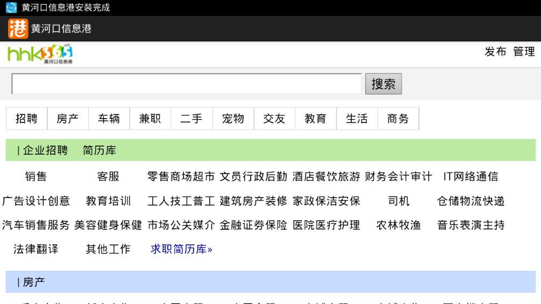This screenshot has height=304, width=541.
Task: Select 仓储物流快递 job category
Action: pos(471,201)
